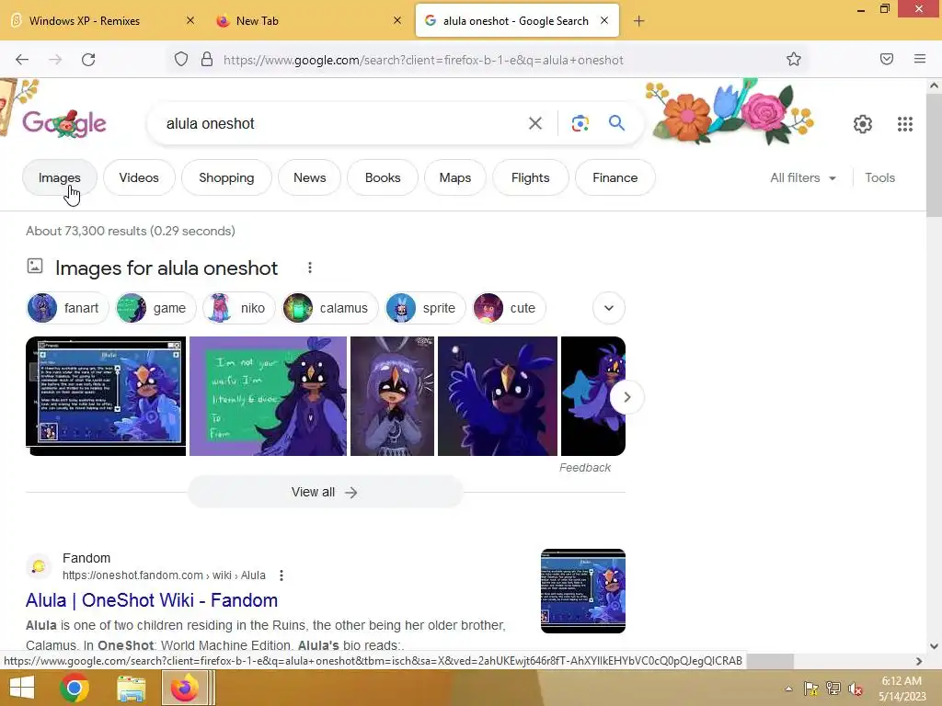Bookmark this page with the star icon

794,59
